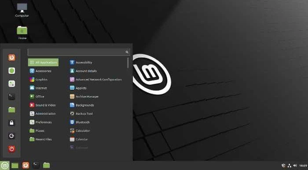Image resolution: width=308 pixels, height=170 pixels.
Task: Click the volume tray icon
Action: [295, 166]
